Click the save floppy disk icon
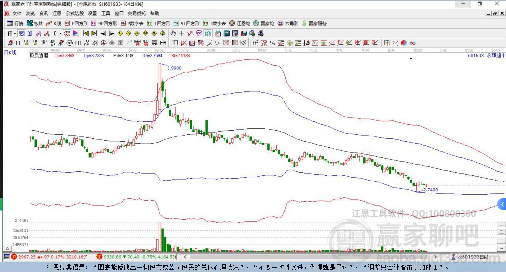 pyautogui.click(x=244, y=33)
